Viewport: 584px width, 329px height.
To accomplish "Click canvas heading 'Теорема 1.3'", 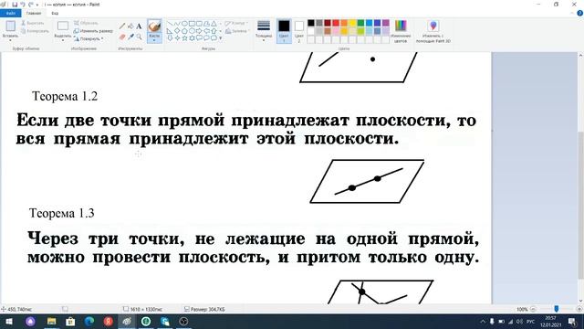I will coord(62,213).
